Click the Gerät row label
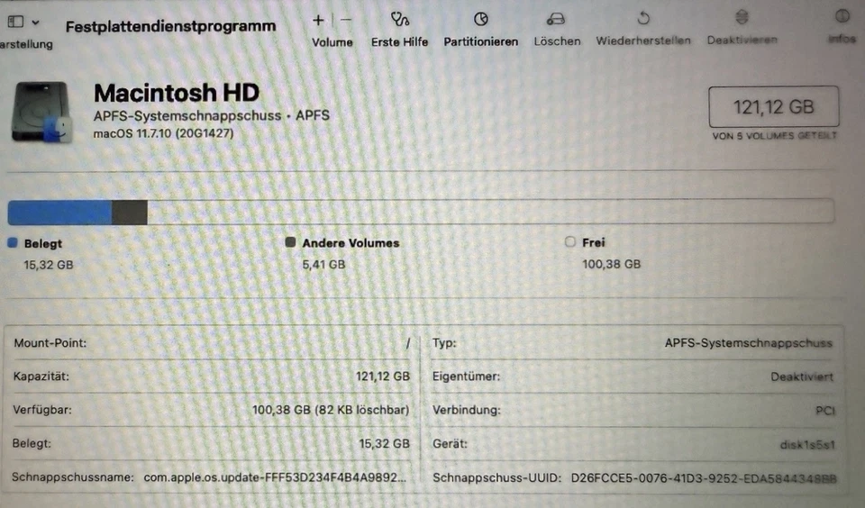This screenshot has width=865, height=508. [x=450, y=443]
